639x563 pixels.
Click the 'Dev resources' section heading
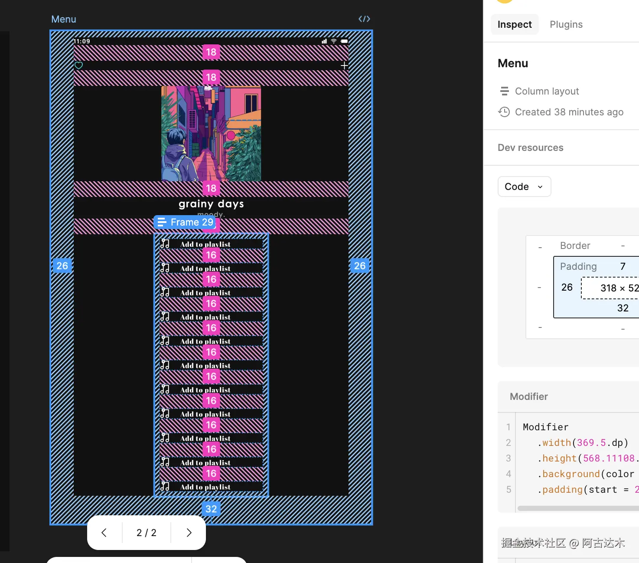(531, 147)
